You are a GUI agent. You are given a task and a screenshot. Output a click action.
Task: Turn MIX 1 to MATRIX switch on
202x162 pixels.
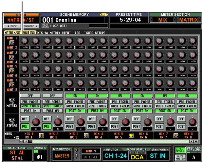point(30,96)
